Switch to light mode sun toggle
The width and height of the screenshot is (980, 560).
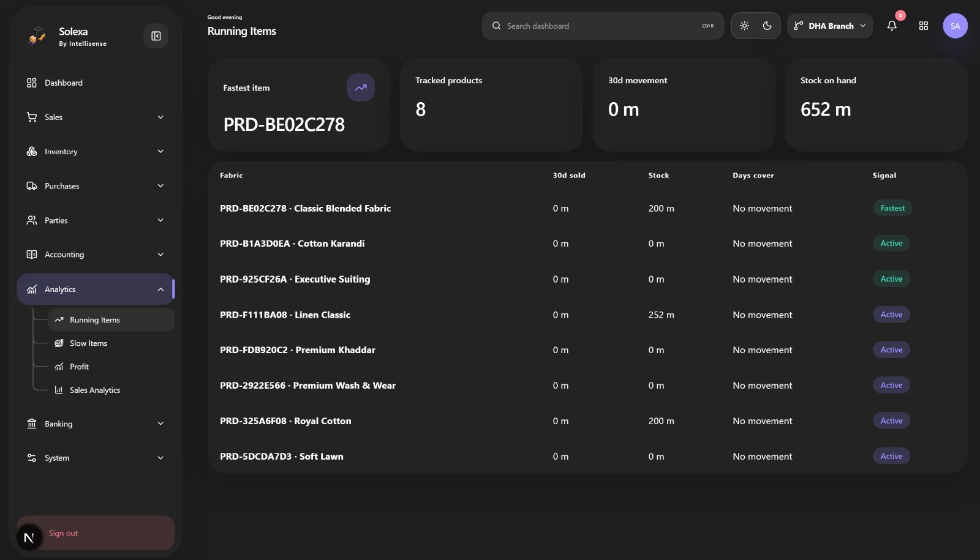point(744,26)
